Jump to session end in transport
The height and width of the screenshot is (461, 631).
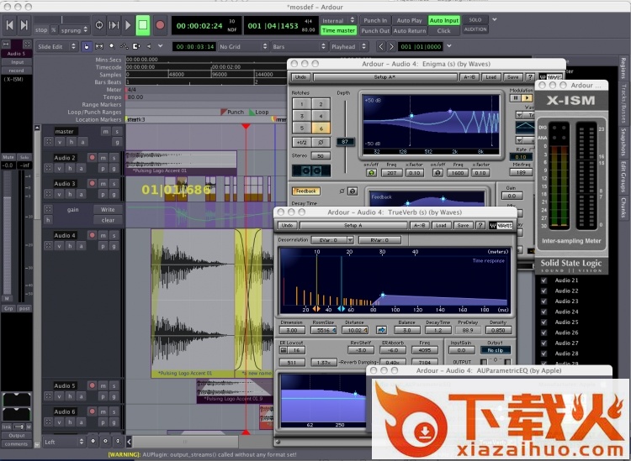[24, 25]
